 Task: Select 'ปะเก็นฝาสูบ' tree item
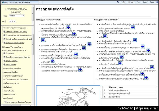(x=7, y=87)
